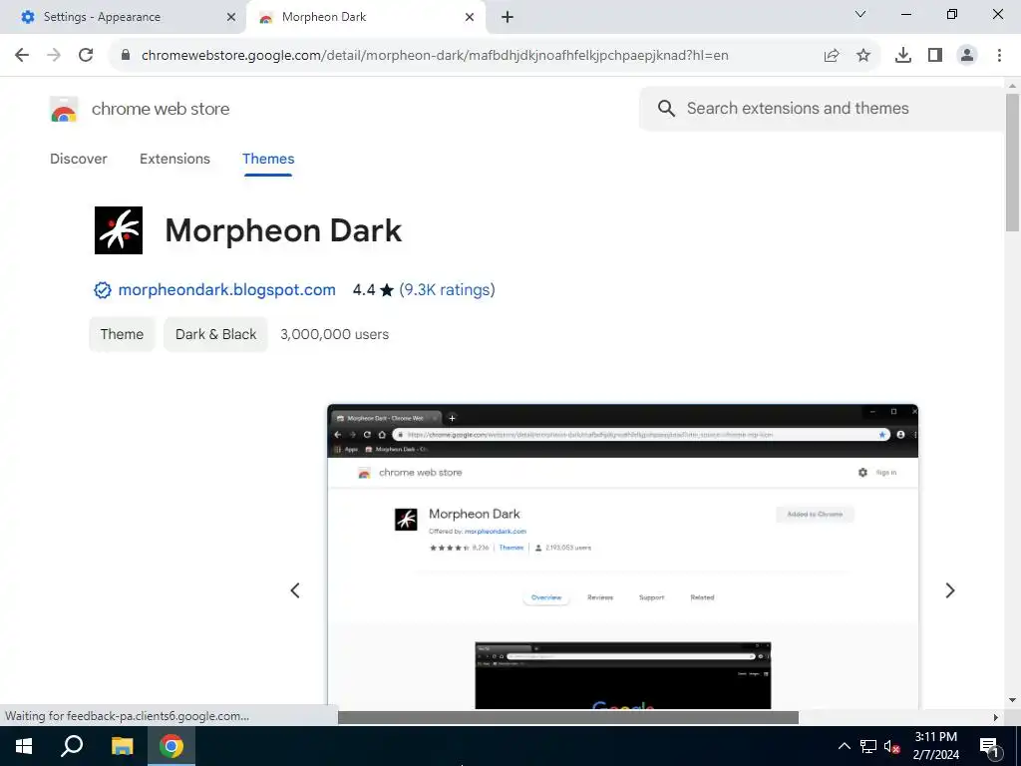Click the 4.4 star rating

tap(373, 290)
